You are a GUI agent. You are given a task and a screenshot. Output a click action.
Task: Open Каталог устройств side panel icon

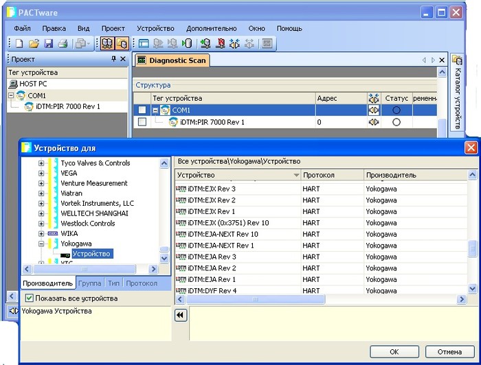pos(457,60)
